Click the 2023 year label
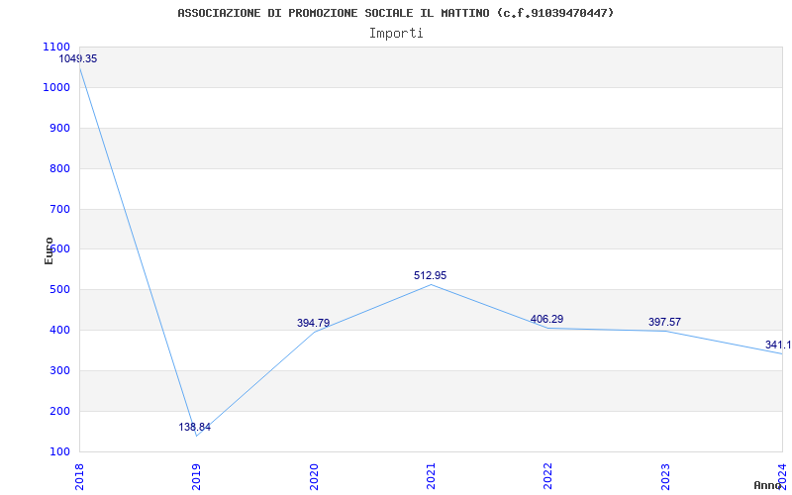The width and height of the screenshot is (792, 495). click(664, 474)
